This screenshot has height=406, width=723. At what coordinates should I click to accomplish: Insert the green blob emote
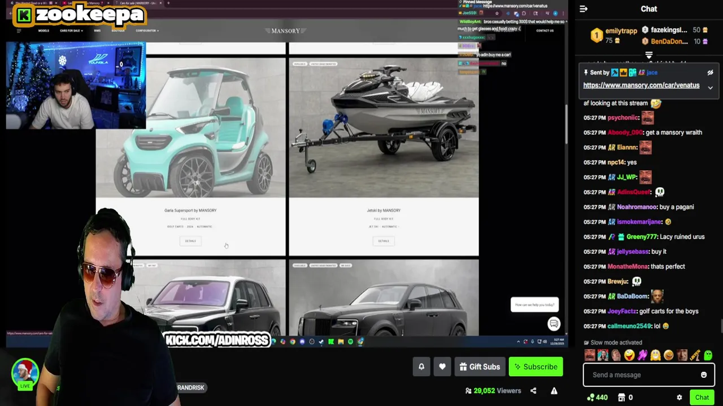708,355
